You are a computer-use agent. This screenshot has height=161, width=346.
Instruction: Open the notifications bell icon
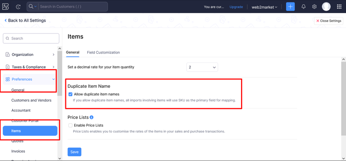click(x=303, y=7)
